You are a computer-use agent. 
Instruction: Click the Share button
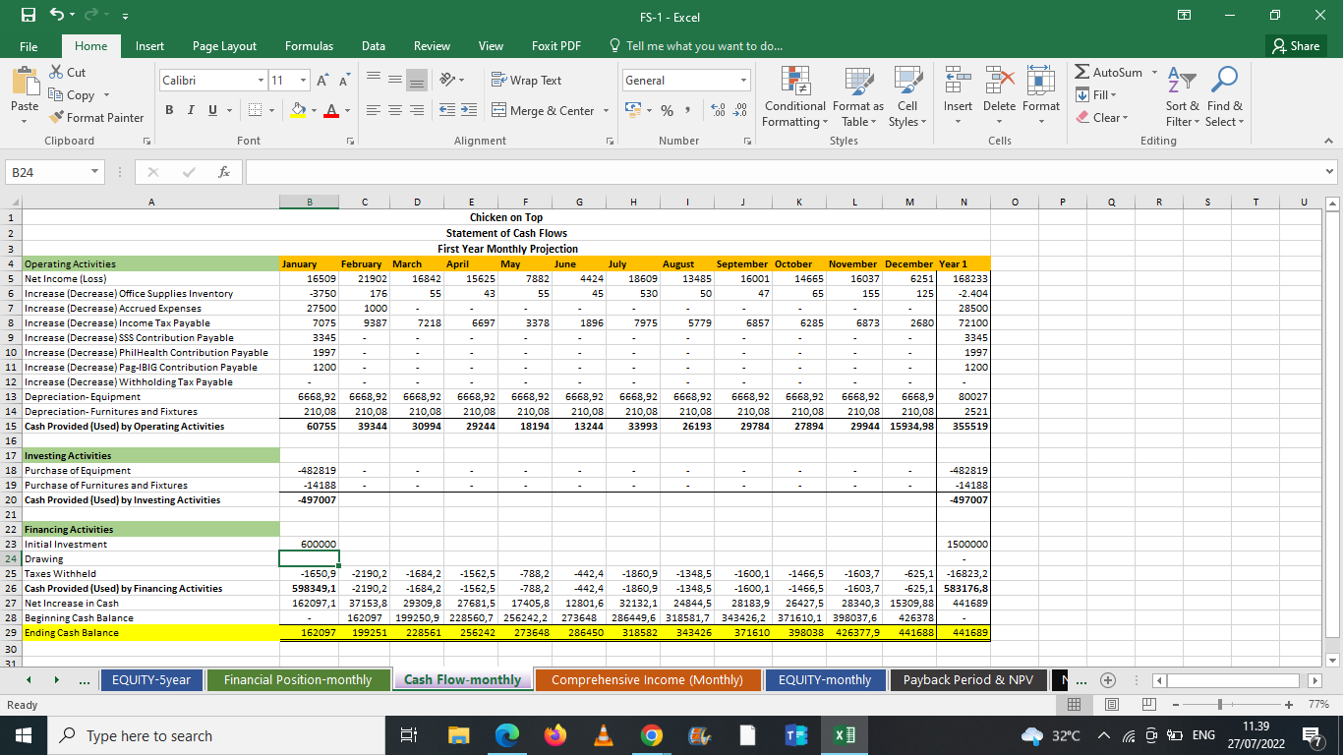[1296, 46]
